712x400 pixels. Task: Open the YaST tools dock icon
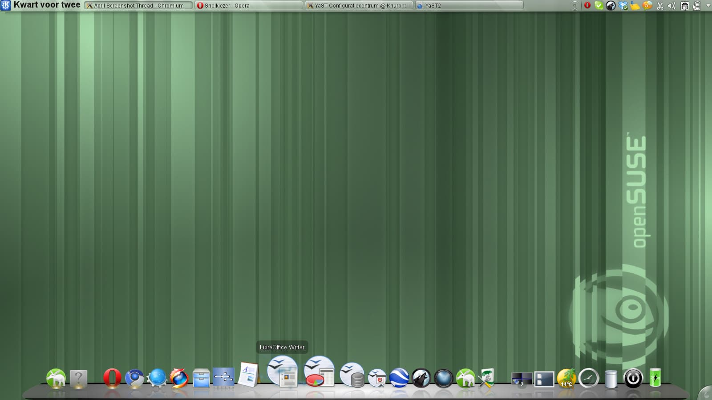click(x=486, y=378)
